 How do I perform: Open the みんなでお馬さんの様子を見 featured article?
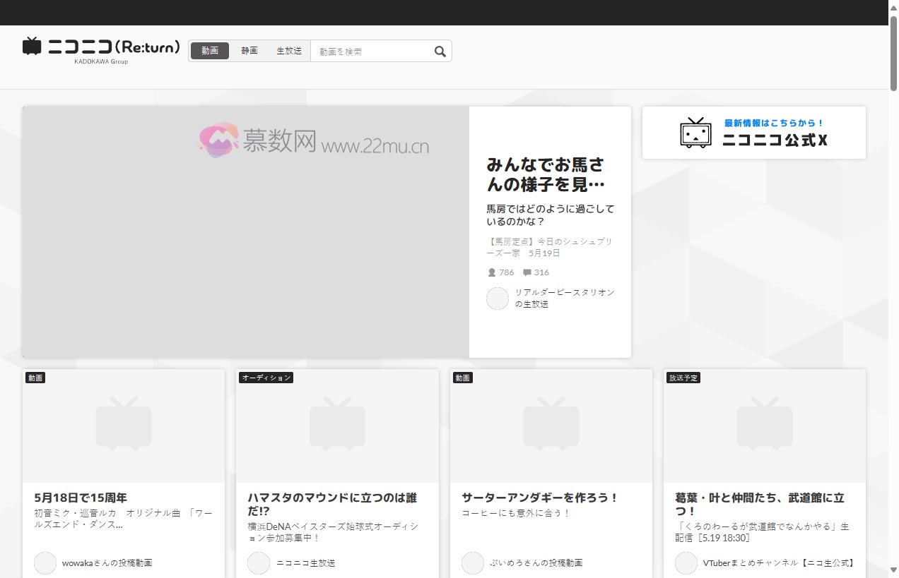549,174
